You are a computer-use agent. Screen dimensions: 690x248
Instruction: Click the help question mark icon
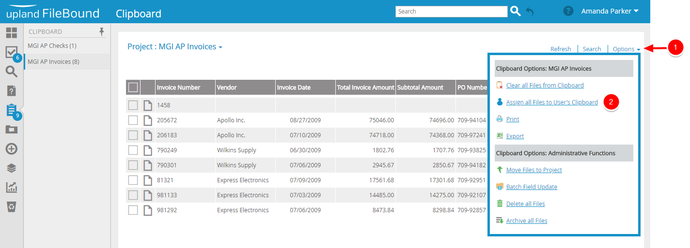[568, 11]
